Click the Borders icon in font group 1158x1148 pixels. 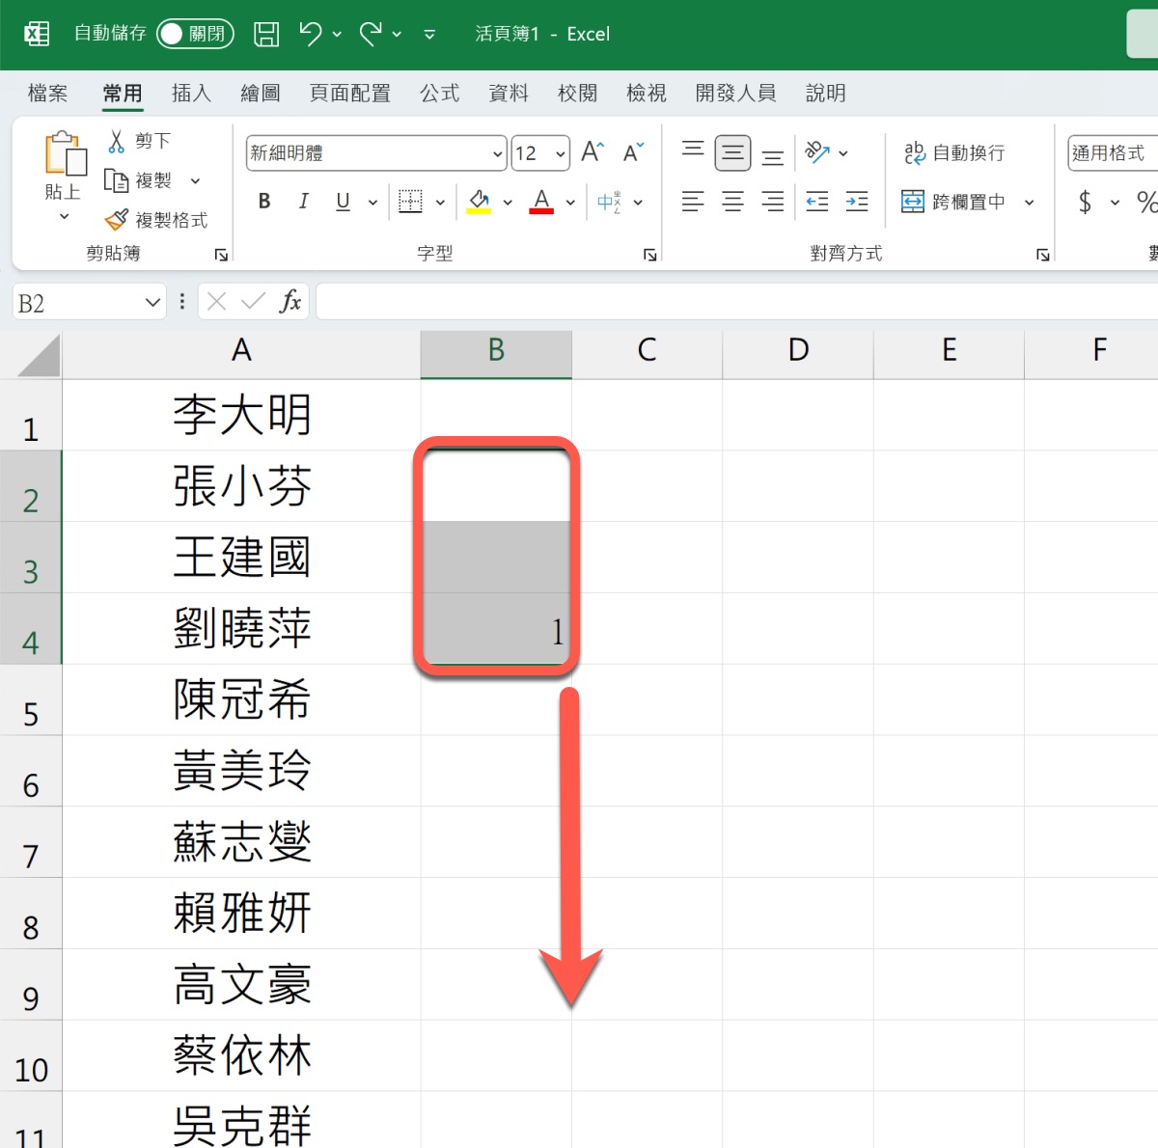[x=411, y=202]
